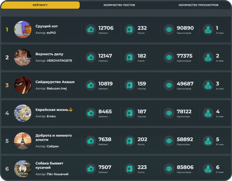Screen dimensions: 232x181
Task: Click the rating value 12706
Action: pyautogui.click(x=106, y=28)
